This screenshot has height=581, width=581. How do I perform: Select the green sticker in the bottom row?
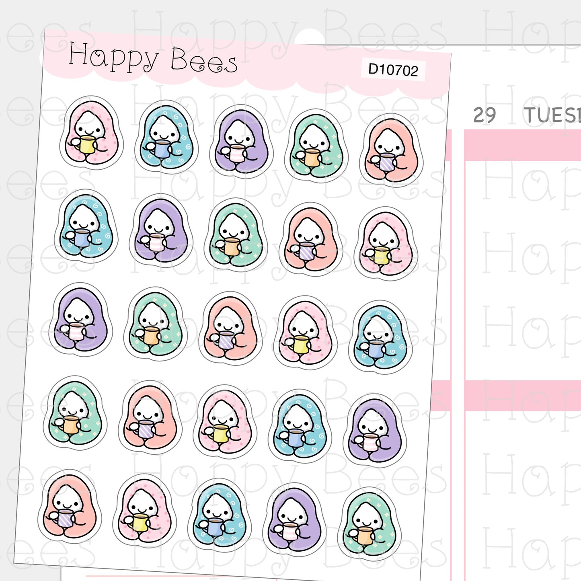(369, 525)
